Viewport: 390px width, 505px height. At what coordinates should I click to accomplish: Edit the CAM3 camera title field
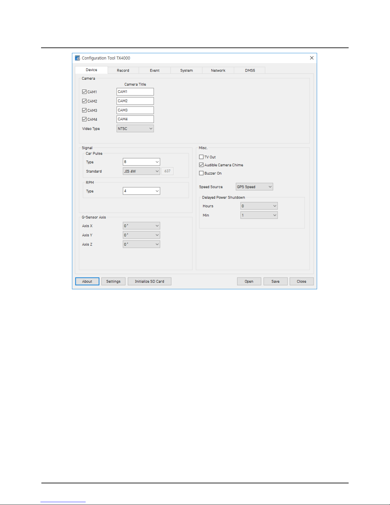tap(135, 110)
